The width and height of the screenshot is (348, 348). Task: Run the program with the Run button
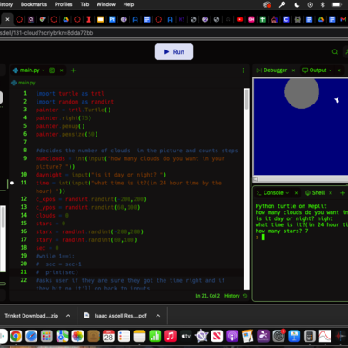tap(174, 52)
